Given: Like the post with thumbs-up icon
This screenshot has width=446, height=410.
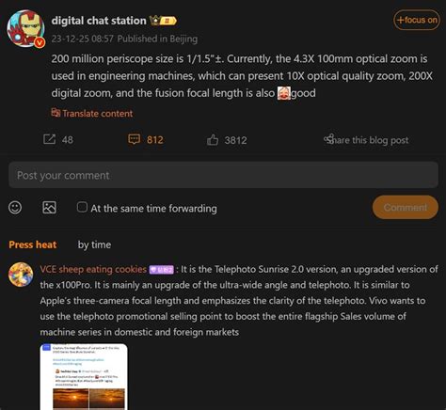Looking at the screenshot, I should pos(213,140).
